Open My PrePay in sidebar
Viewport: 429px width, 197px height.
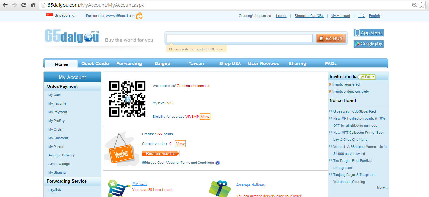point(56,121)
